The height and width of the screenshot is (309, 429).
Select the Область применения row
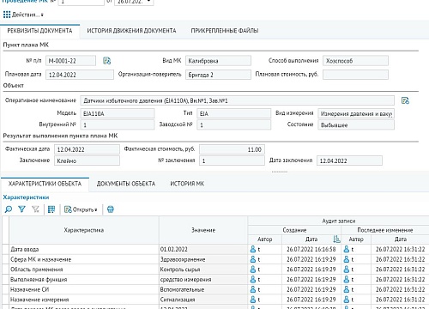(215, 270)
